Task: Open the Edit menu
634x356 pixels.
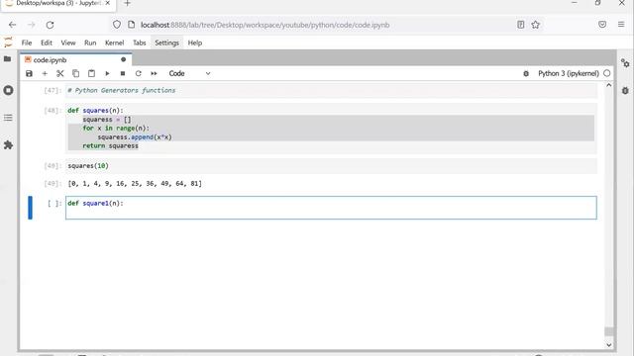Action: click(47, 43)
